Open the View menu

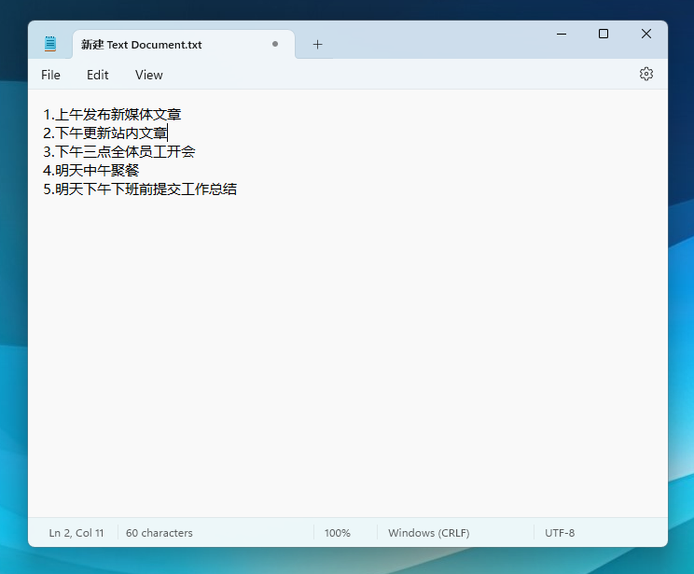tap(149, 75)
